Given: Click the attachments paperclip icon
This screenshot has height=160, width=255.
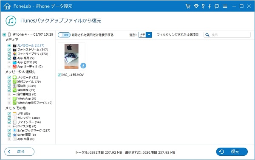Looking at the screenshot, I should point(14,82).
